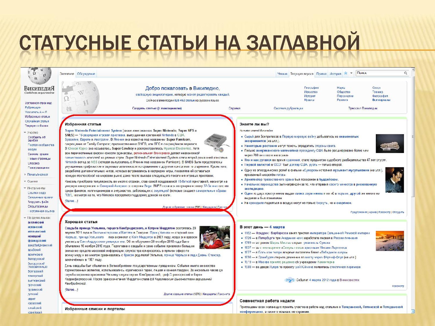435x326 pixels.
Task: Open the Обсуждение tab
Action: (x=86, y=74)
